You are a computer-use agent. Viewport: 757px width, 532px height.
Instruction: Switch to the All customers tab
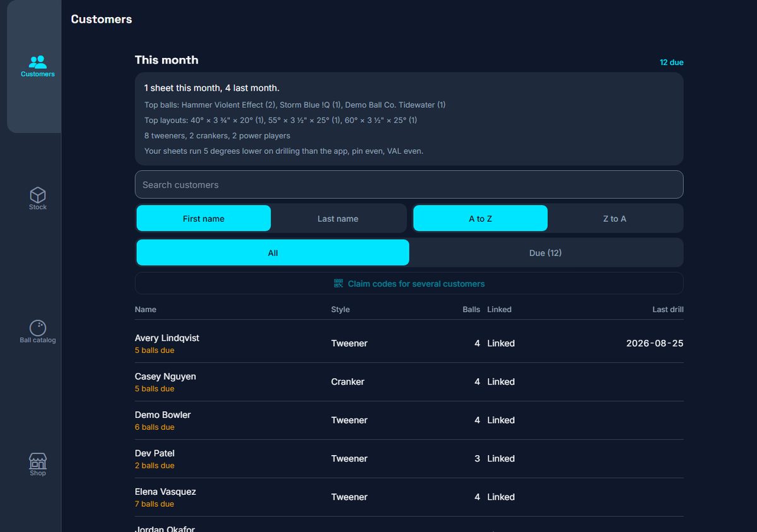point(273,253)
